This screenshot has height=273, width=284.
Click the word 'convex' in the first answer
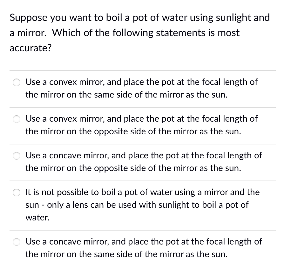63,83
